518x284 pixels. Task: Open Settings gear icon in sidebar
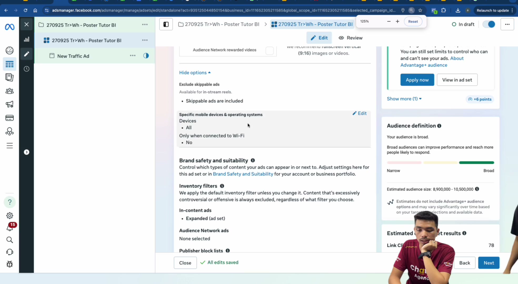[9, 216]
